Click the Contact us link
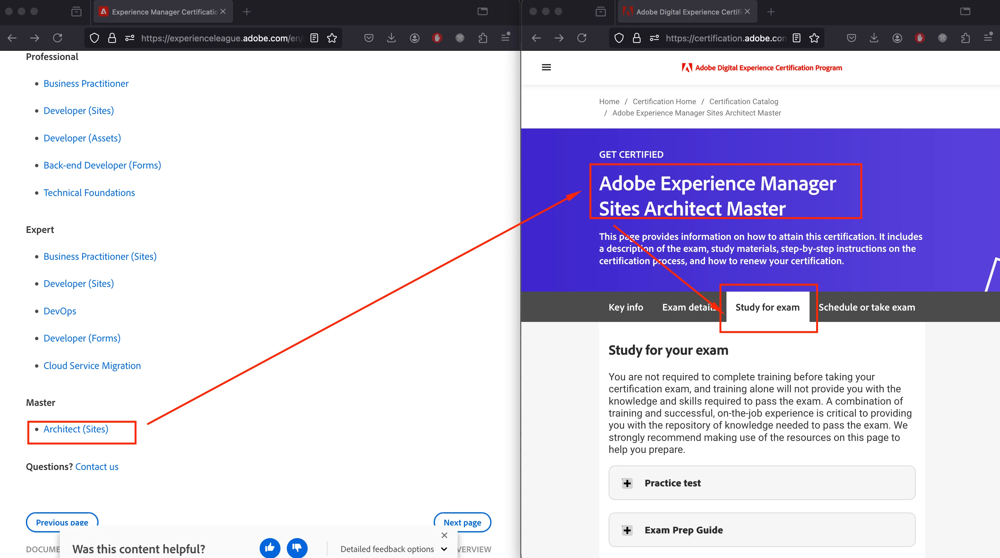Screen dimensions: 1000x558 (97, 466)
